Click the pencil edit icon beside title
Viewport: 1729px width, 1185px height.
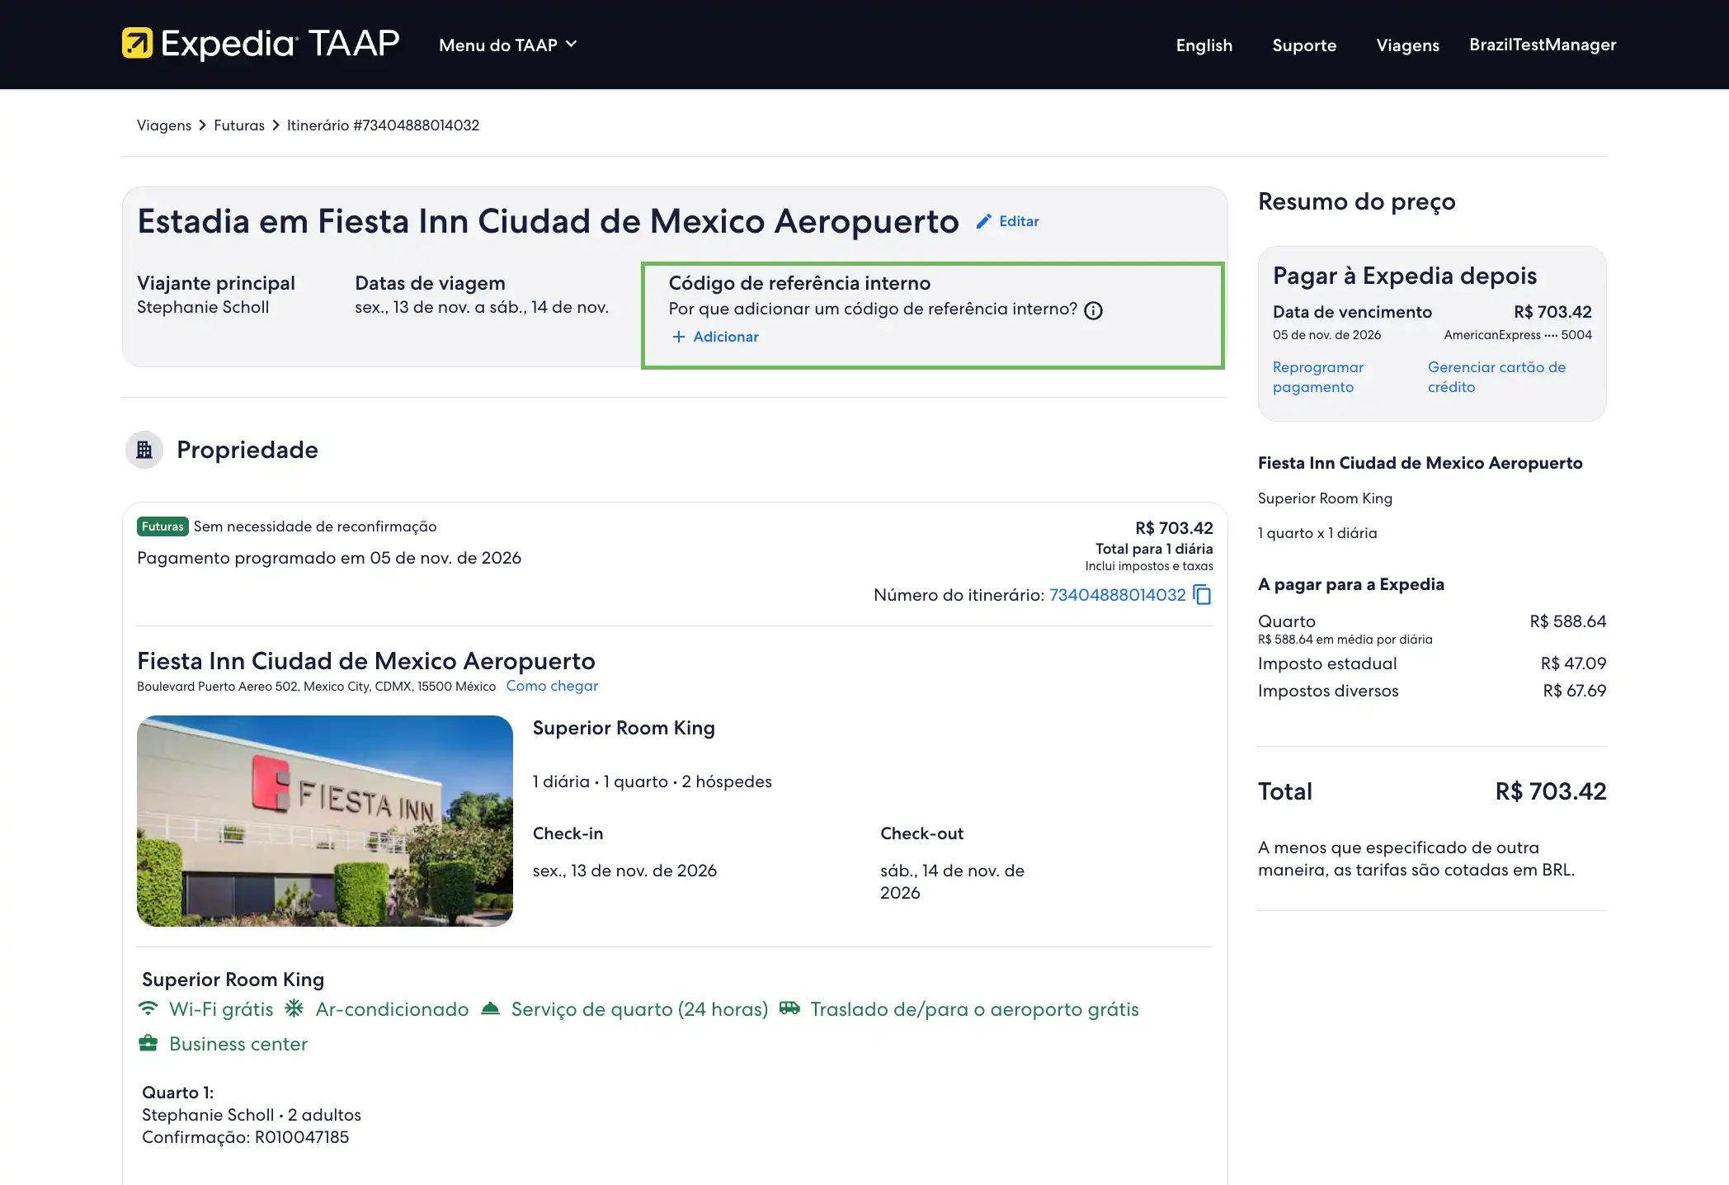[983, 221]
